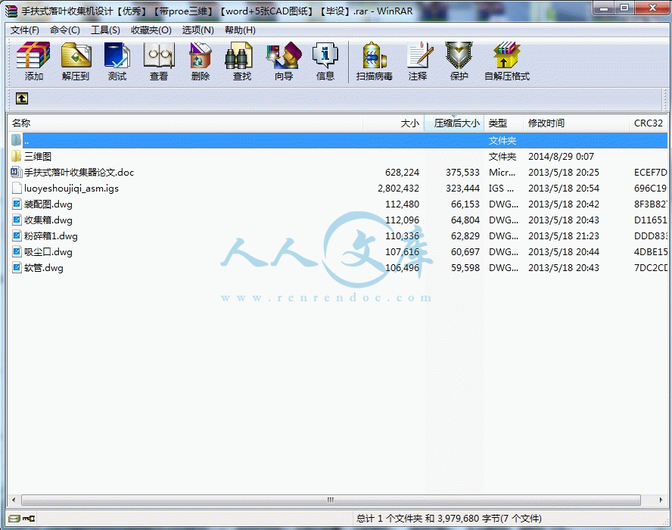This screenshot has width=672, height=530.
Task: Click the 添加 (Add) toolbar icon
Action: [33, 55]
